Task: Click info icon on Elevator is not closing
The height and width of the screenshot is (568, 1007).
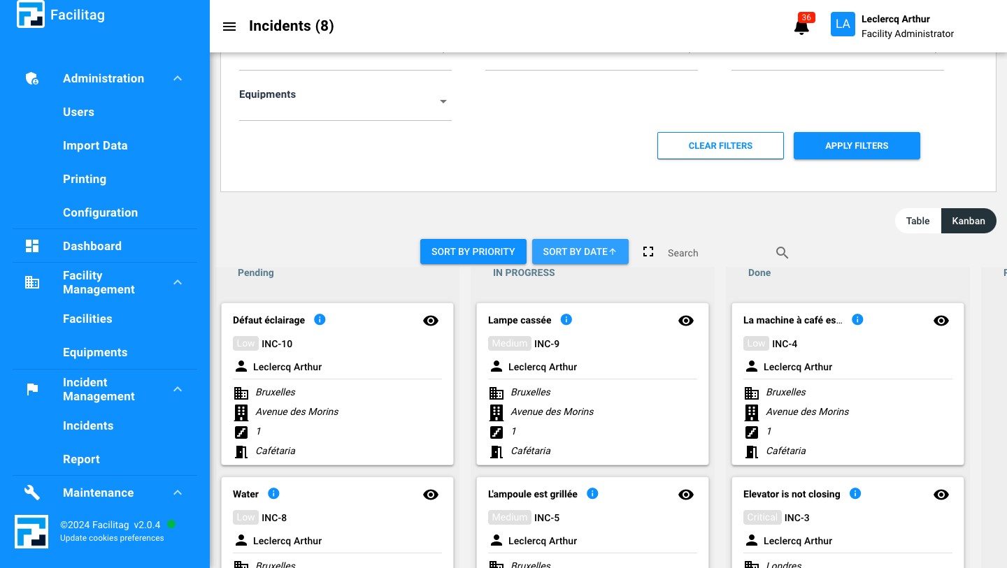Action: [x=855, y=493]
